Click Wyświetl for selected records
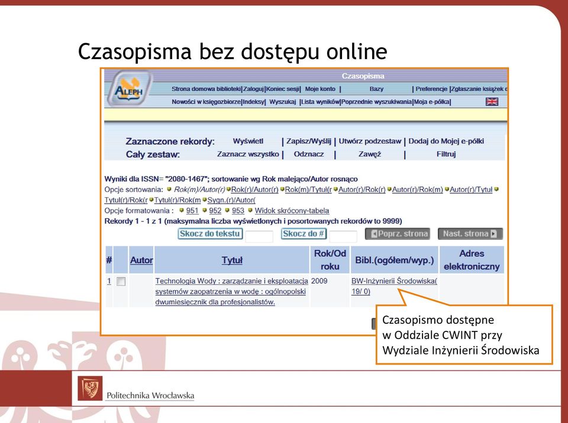The image size is (568, 423). [x=248, y=141]
